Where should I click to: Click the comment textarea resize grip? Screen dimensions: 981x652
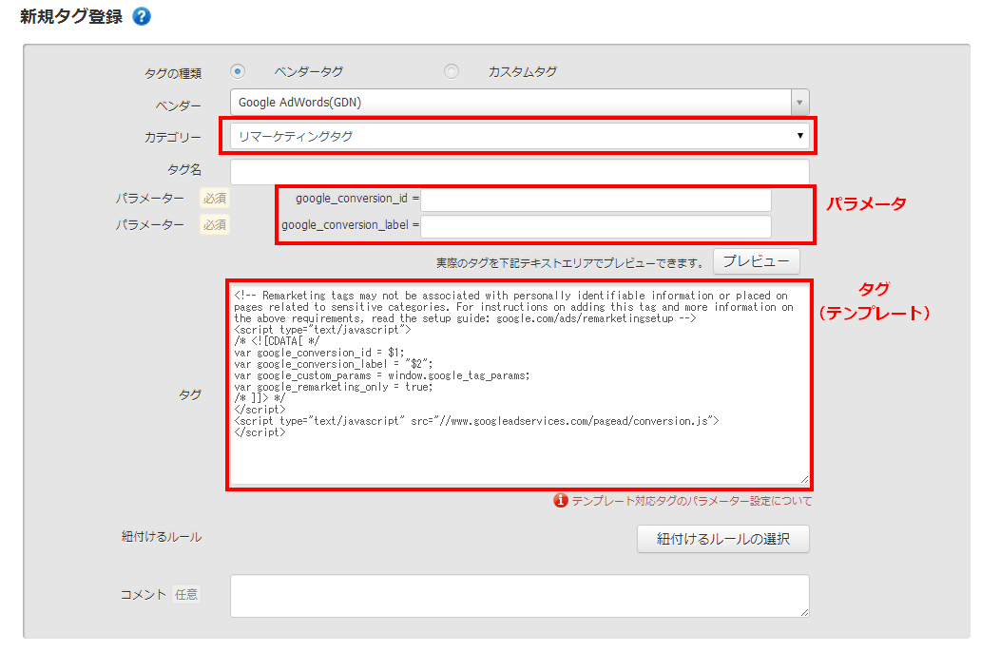[804, 612]
